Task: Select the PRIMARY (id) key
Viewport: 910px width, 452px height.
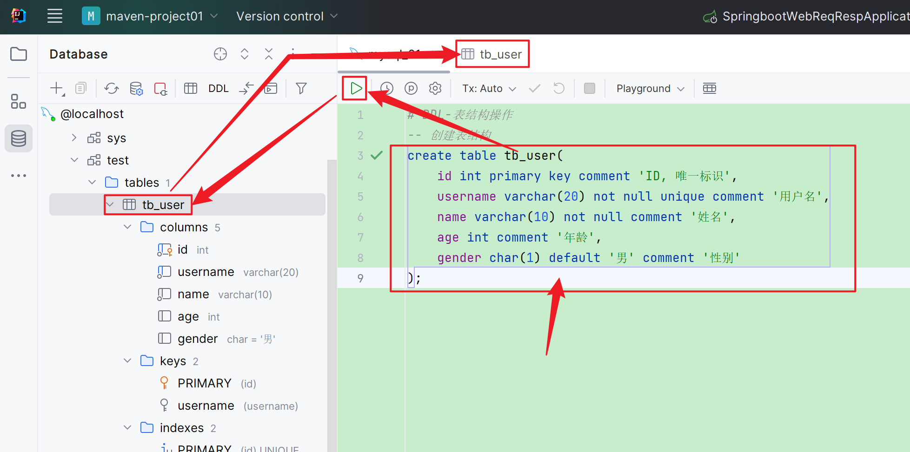Action: (207, 383)
